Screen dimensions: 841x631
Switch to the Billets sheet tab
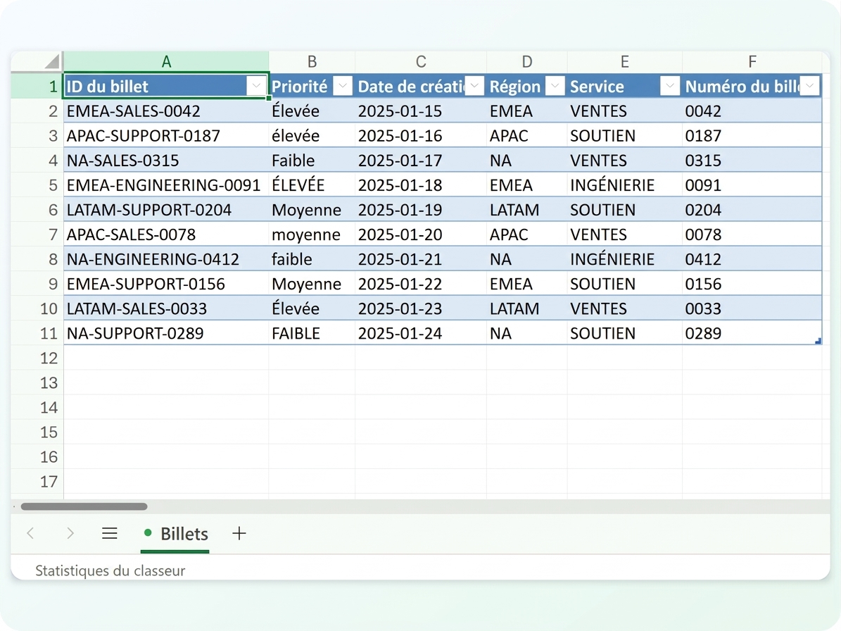click(175, 534)
